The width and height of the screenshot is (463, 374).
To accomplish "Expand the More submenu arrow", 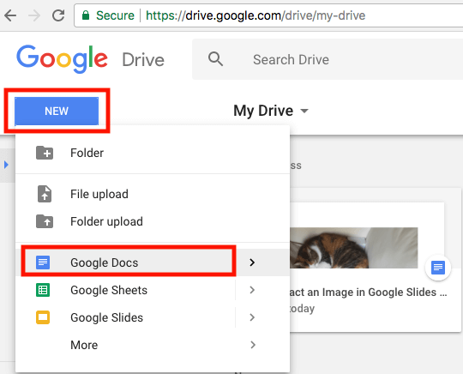I will pyautogui.click(x=252, y=345).
